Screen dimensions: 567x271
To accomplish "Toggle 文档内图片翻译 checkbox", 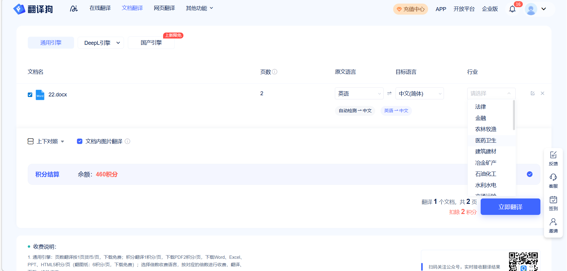I will click(79, 141).
